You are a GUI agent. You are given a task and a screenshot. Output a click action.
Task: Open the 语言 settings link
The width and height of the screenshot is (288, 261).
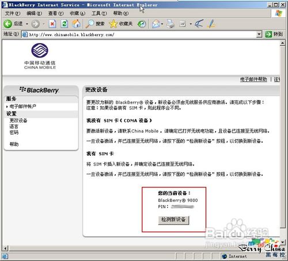14,126
